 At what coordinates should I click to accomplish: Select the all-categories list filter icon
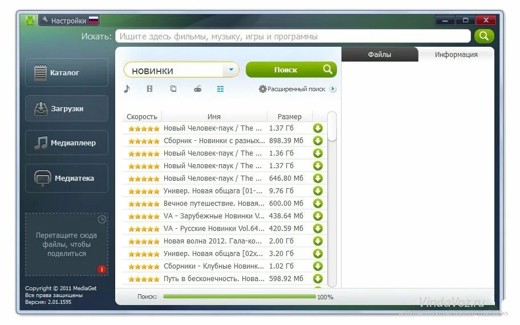coord(220,89)
